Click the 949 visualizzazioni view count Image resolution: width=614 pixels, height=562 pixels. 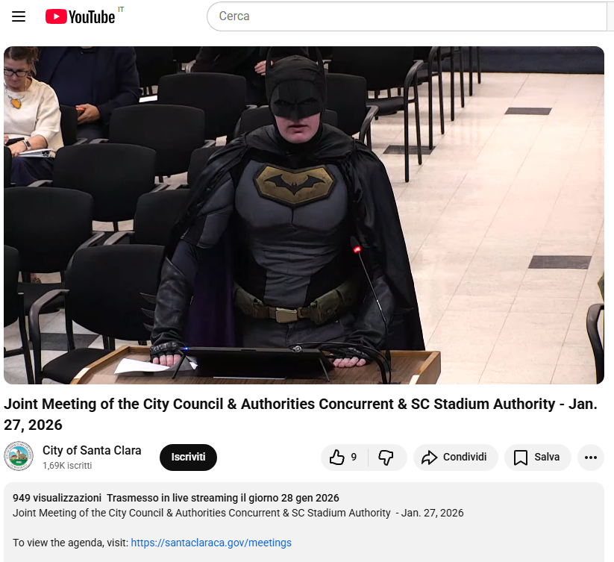[x=57, y=498]
